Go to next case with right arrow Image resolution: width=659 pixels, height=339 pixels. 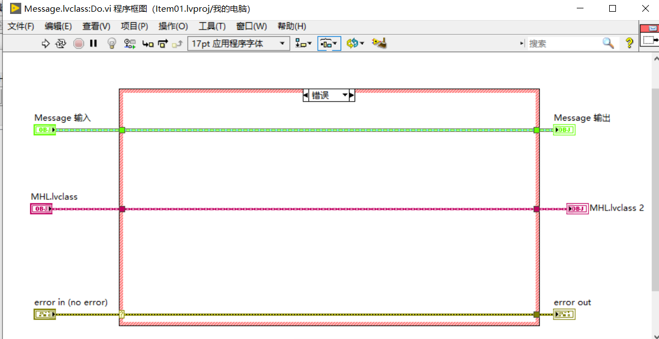coord(352,96)
